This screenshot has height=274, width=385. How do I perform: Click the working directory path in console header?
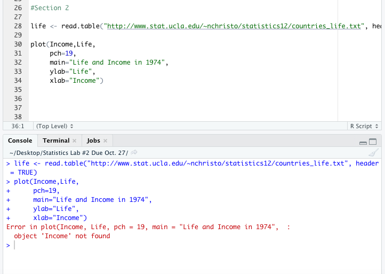pos(68,153)
